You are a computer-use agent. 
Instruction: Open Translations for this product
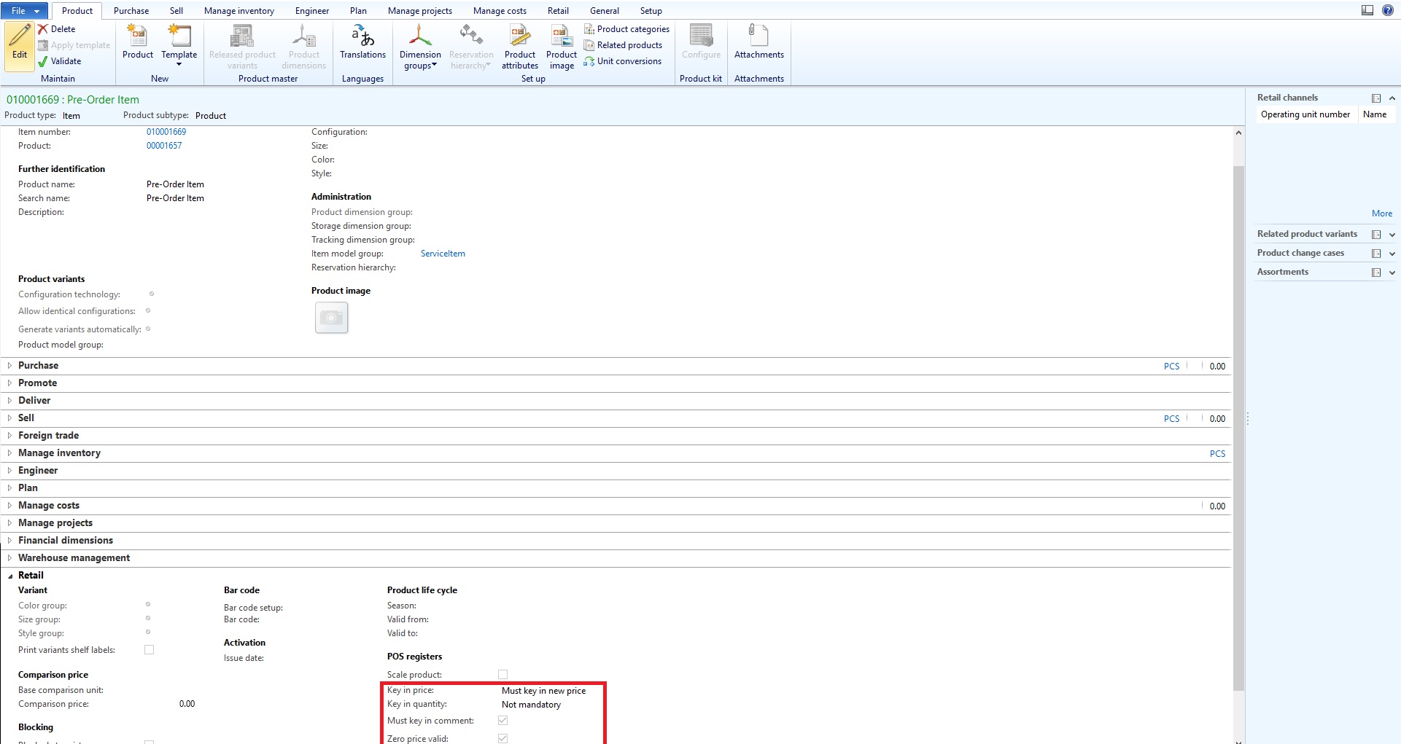click(362, 42)
